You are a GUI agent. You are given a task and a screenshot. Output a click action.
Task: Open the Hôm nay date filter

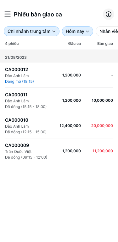[77, 31]
